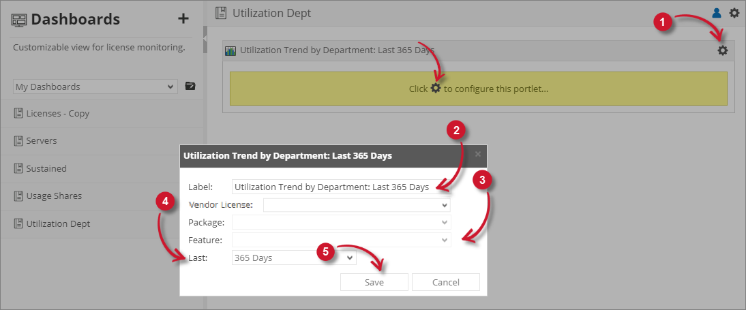Click the icon beside Utilization Dept sidebar entry
The width and height of the screenshot is (746, 310).
click(x=18, y=223)
